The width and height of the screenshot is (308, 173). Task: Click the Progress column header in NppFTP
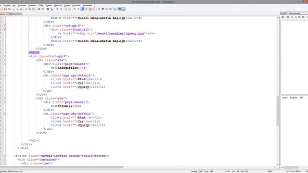pyautogui.click(x=294, y=98)
